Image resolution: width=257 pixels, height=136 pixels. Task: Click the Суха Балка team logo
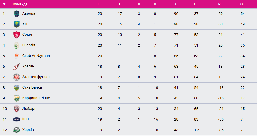coord(16,87)
